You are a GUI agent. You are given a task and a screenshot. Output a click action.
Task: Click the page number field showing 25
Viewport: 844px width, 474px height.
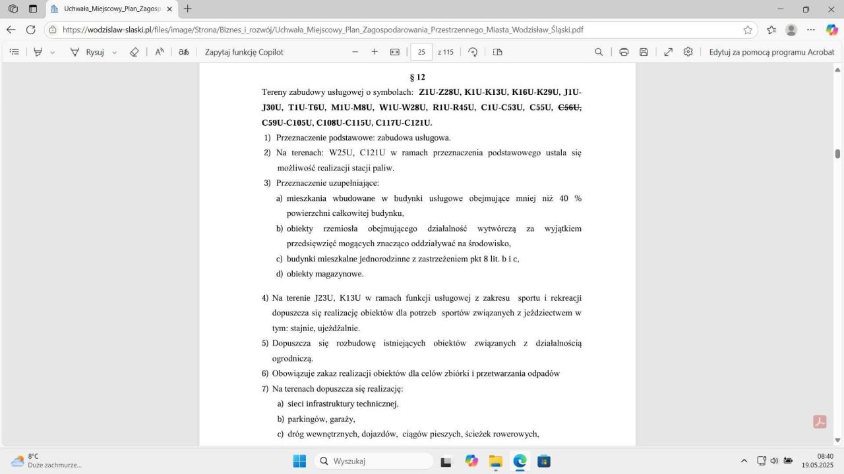tap(421, 52)
